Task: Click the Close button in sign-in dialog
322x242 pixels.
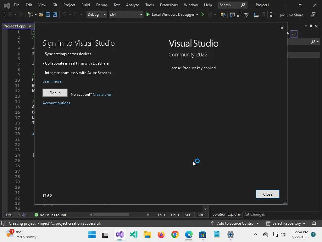Action: tap(268, 194)
